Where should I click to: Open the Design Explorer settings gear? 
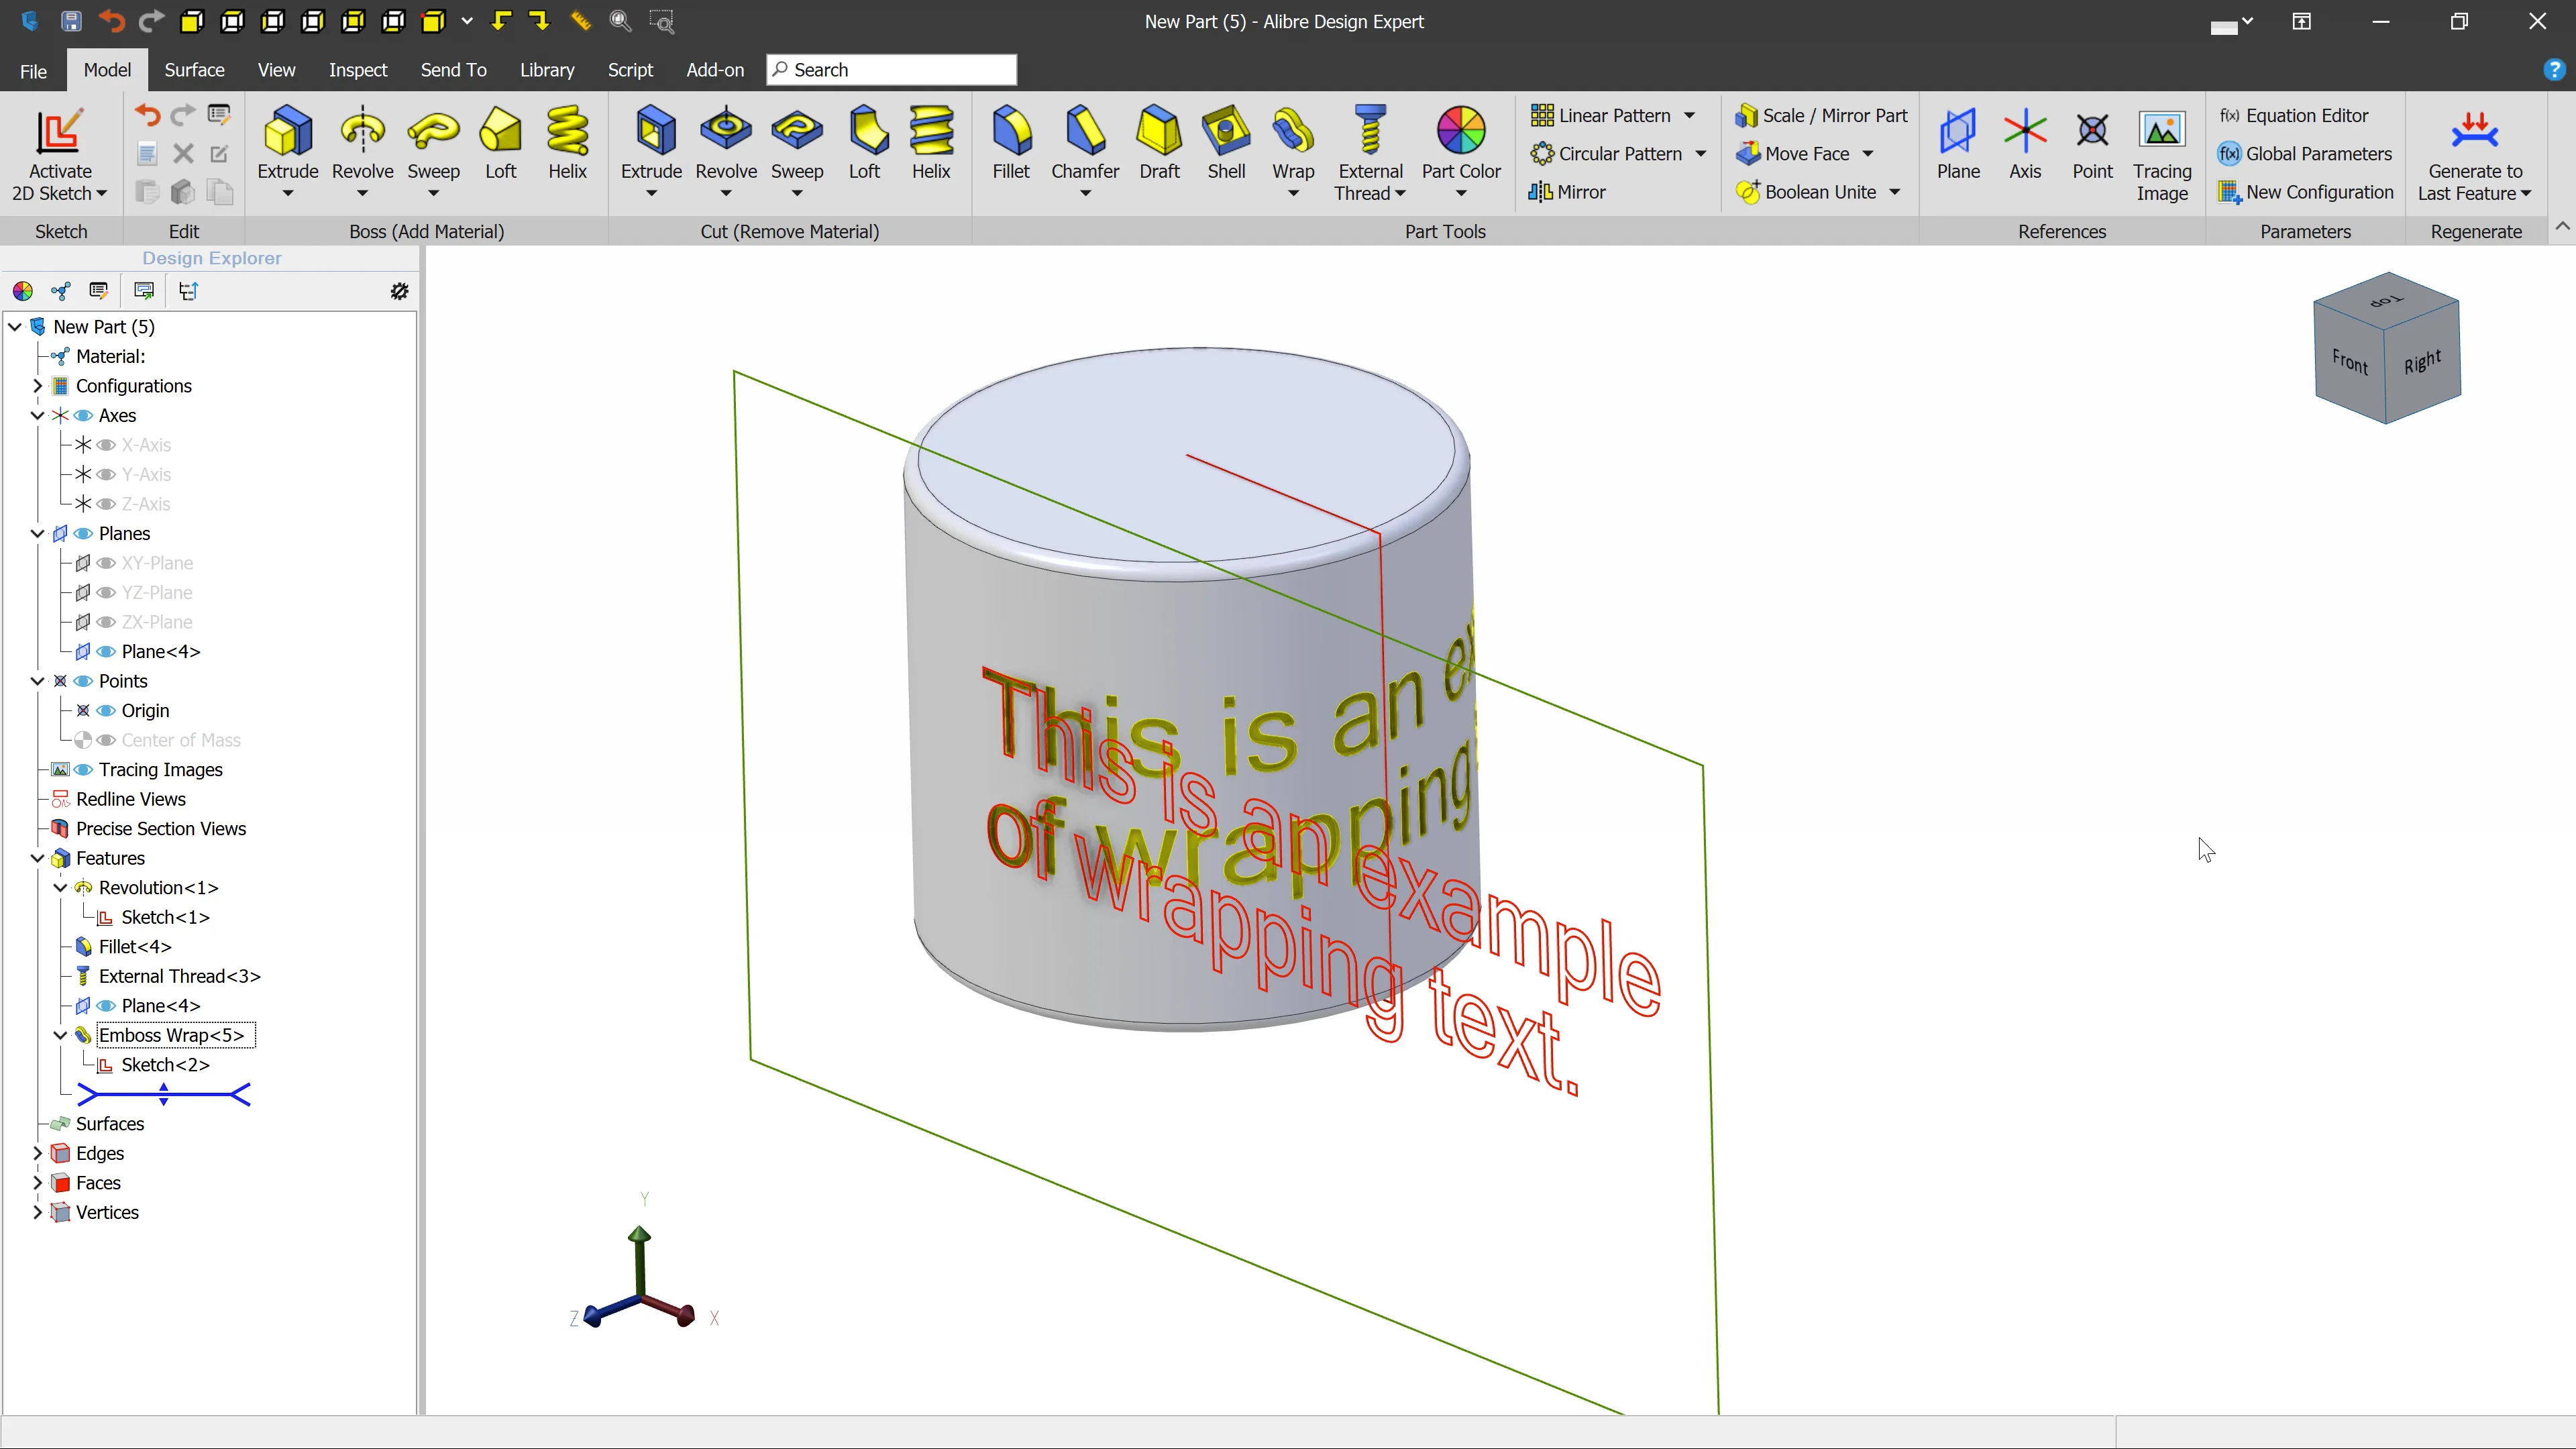(x=399, y=291)
